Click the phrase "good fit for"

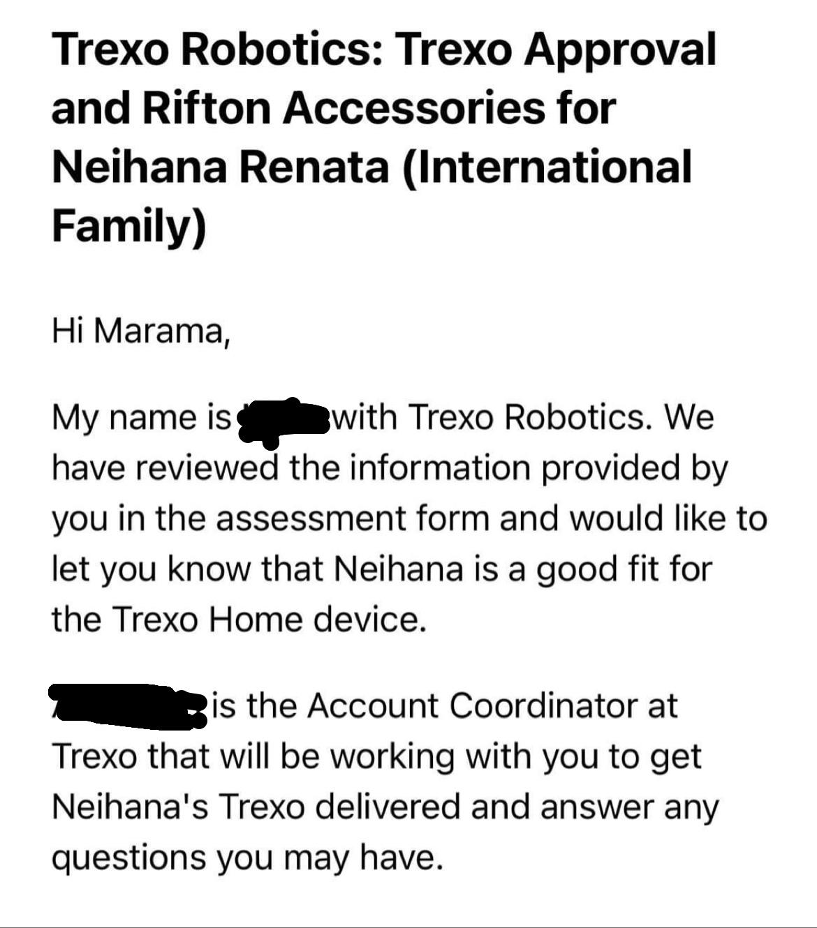point(620,569)
